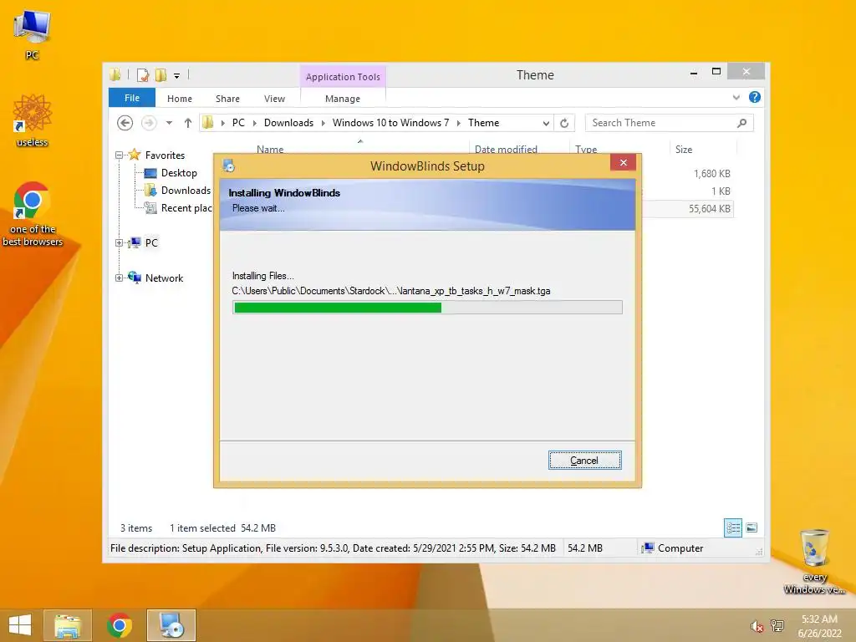856x642 pixels.
Task: Click address bar folder icon
Action: pos(208,123)
